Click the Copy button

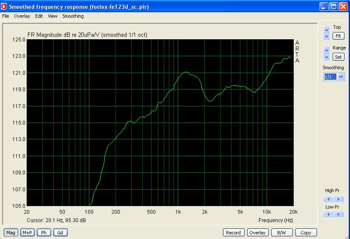coord(306,233)
